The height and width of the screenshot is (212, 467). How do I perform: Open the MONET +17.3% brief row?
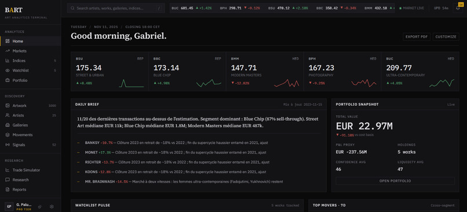click(199, 153)
